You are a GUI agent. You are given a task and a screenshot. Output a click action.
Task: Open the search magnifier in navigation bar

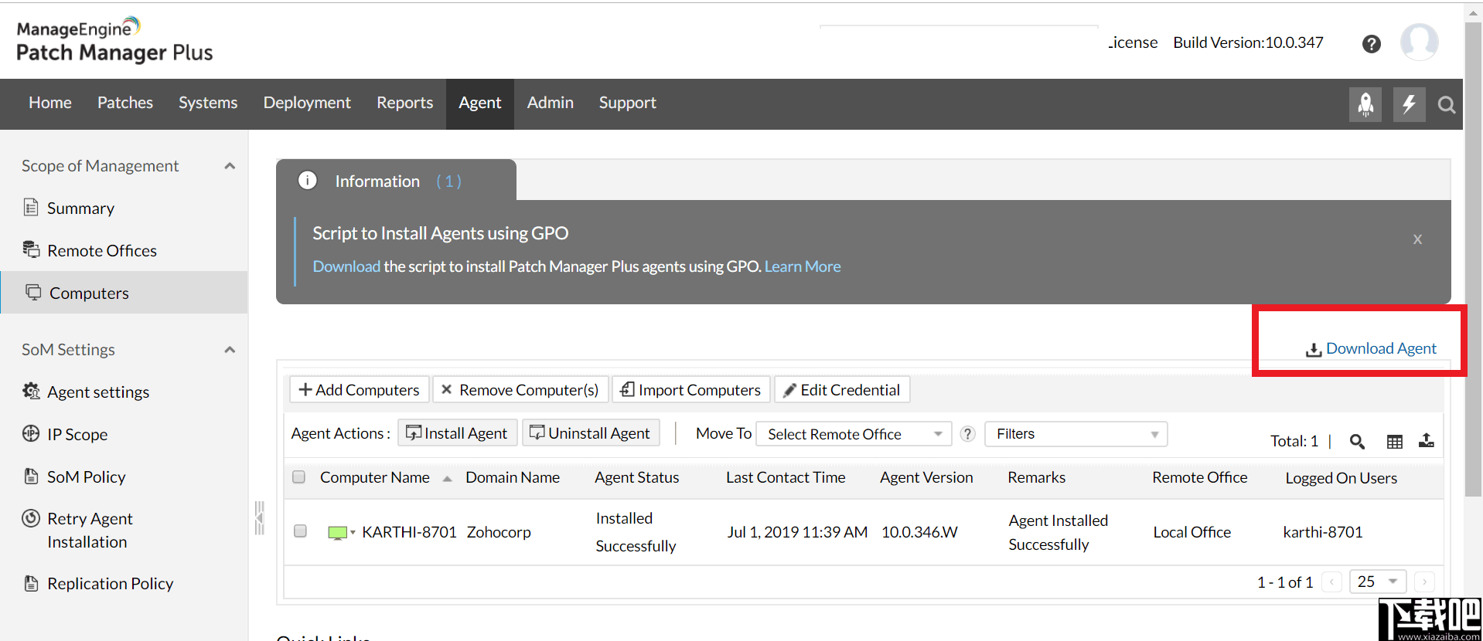coord(1447,104)
